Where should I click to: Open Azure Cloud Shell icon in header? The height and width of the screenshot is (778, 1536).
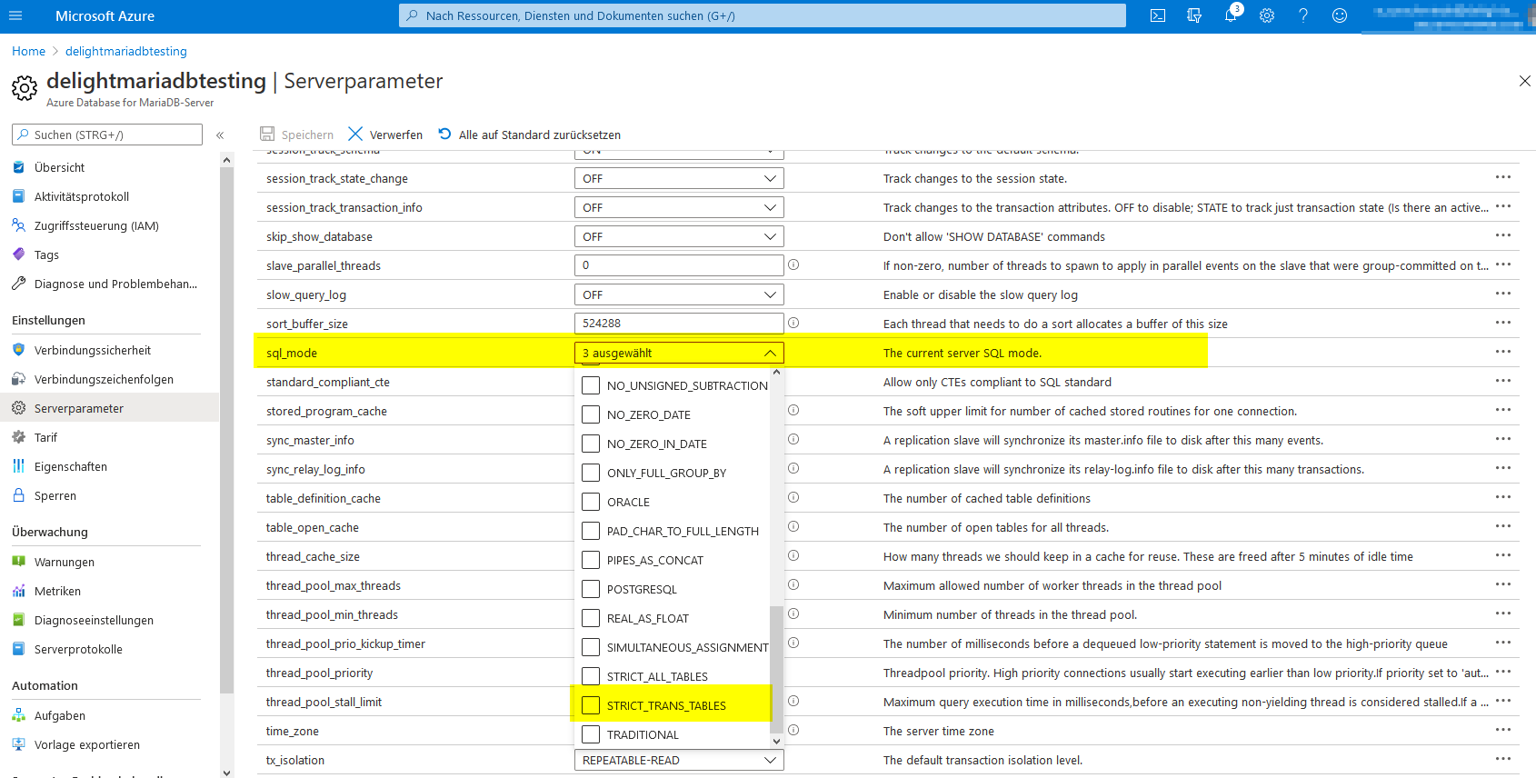(1158, 15)
